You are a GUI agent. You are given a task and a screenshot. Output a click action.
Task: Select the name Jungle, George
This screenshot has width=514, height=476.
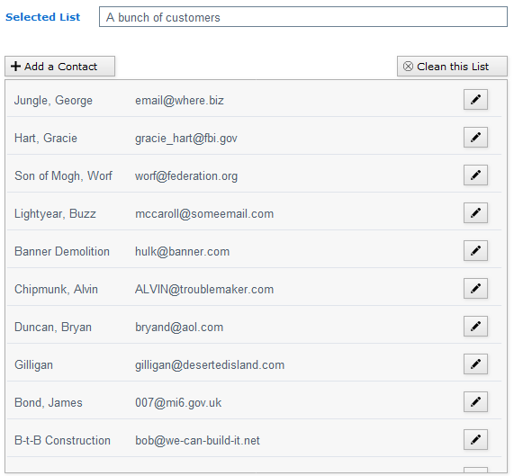(x=53, y=100)
